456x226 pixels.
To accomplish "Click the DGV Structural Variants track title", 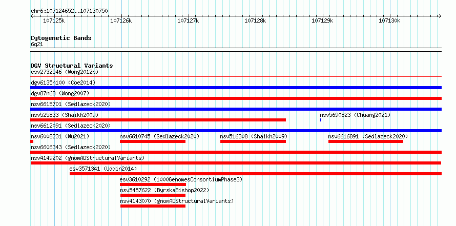I will (x=72, y=66).
